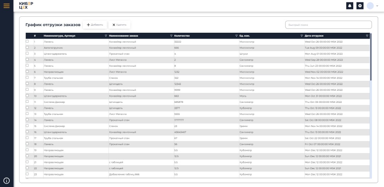
Task: Click the user avatar circle
Action: point(370,6)
